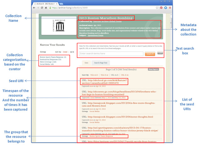Open abcnews.go.com brothers reunited URL
The width and height of the screenshot is (200, 150).
[x=119, y=93]
